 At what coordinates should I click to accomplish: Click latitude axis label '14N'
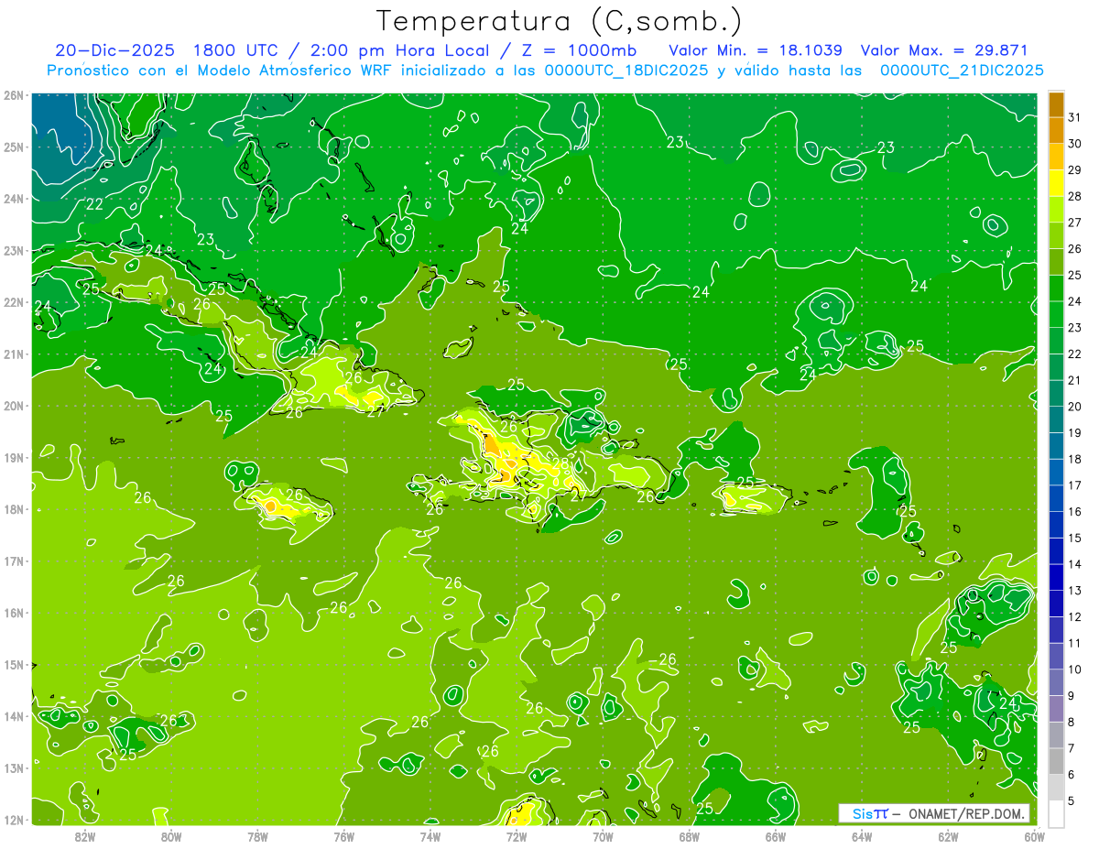click(13, 716)
